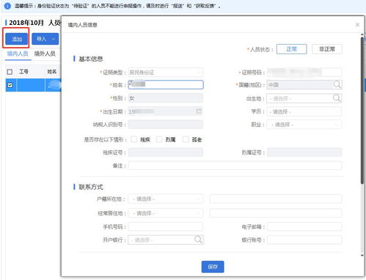This screenshot has height=280, width=366.
Task: Click the search icon in 出生地 field
Action: point(337,98)
